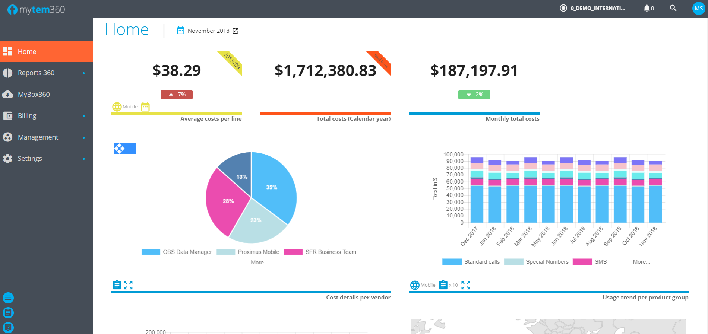Image resolution: width=708 pixels, height=334 pixels.
Task: Toggle the SFR Business Team legend entry
Action: [320, 252]
